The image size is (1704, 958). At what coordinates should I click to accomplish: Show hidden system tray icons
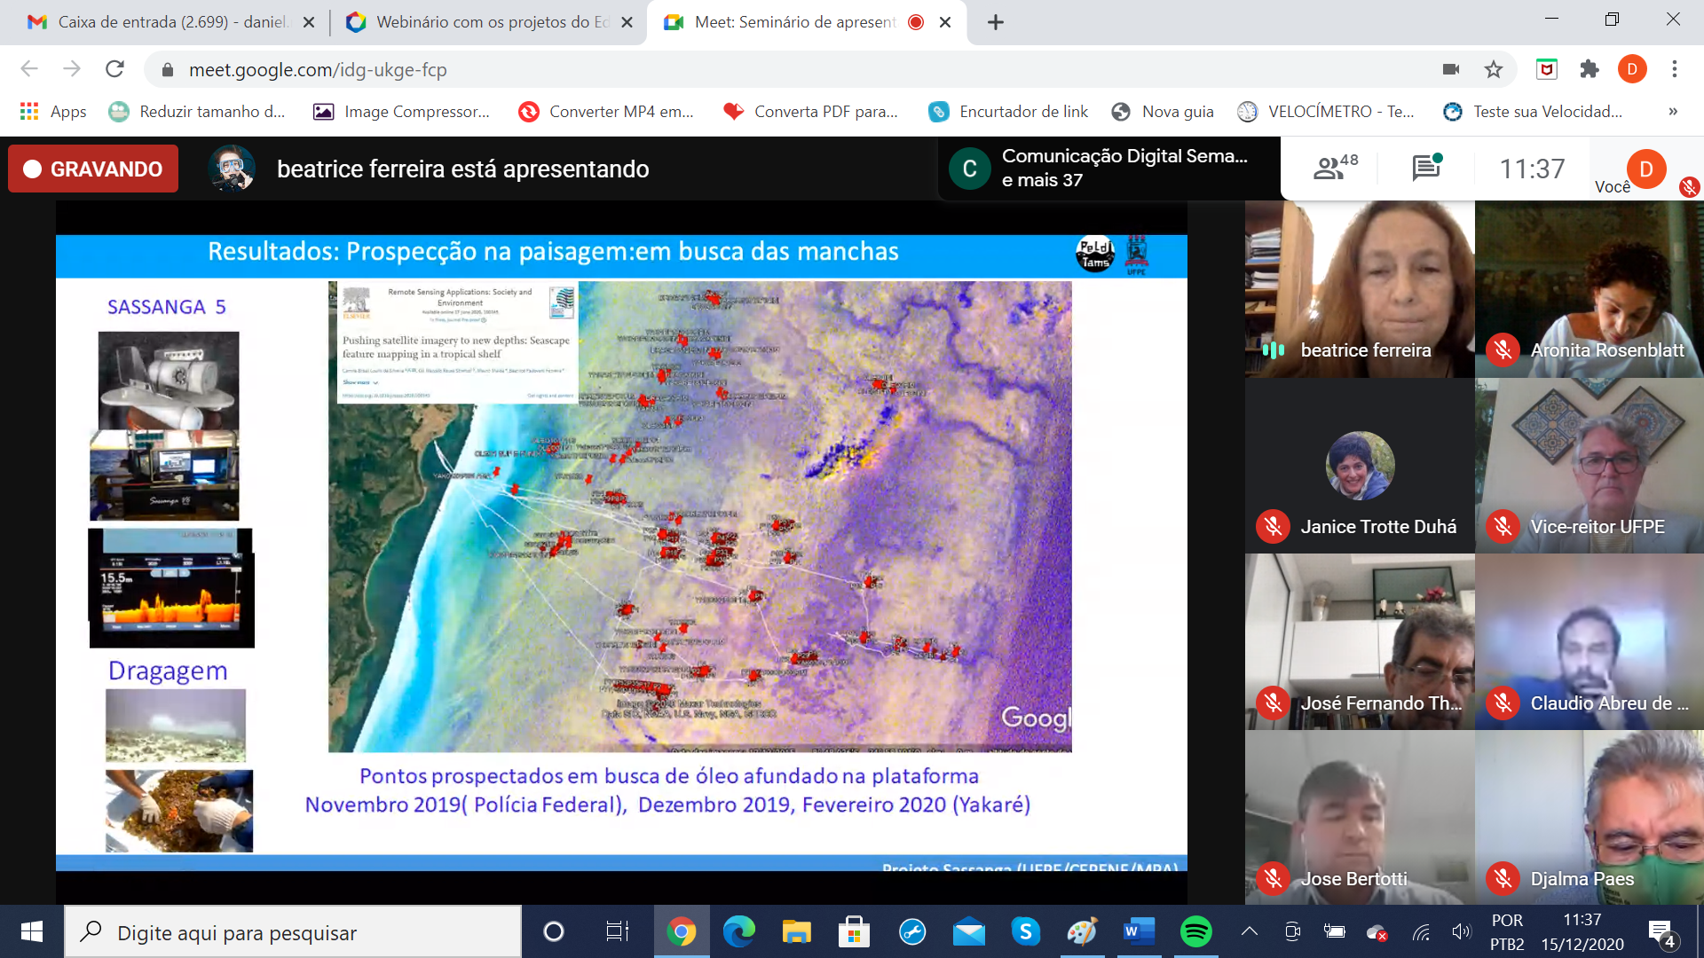[x=1250, y=931]
